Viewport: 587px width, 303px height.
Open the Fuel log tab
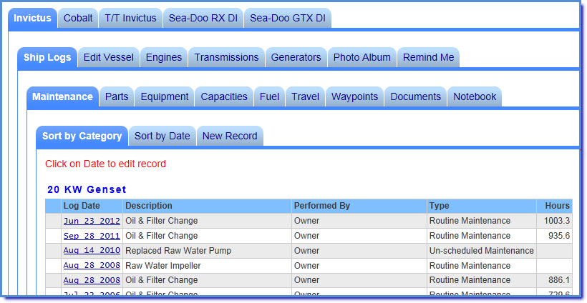[269, 96]
